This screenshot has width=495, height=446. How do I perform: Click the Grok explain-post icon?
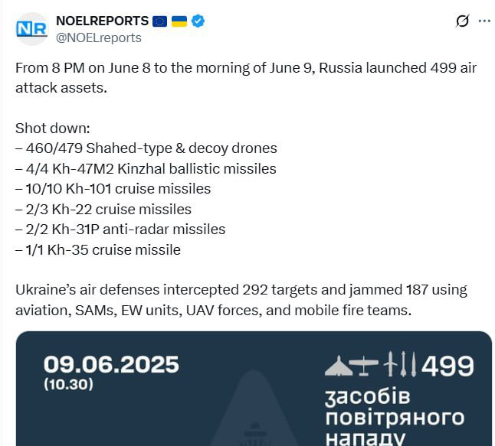tap(462, 21)
